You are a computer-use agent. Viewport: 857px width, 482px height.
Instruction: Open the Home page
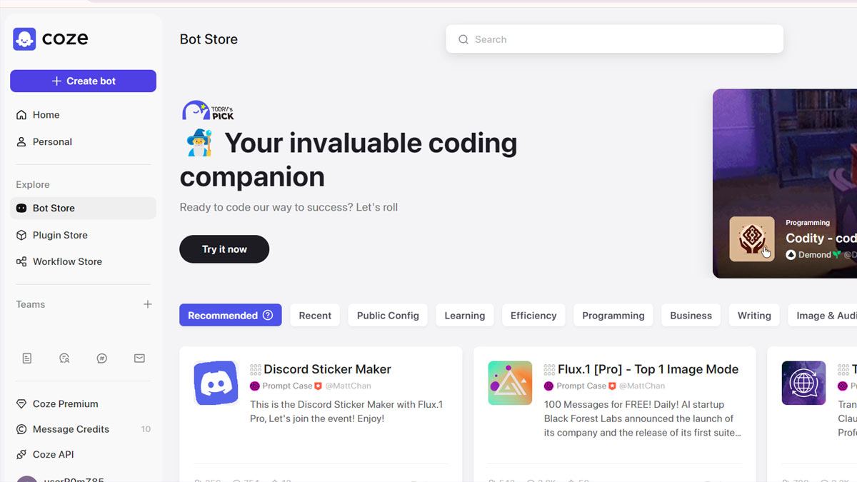point(83,115)
